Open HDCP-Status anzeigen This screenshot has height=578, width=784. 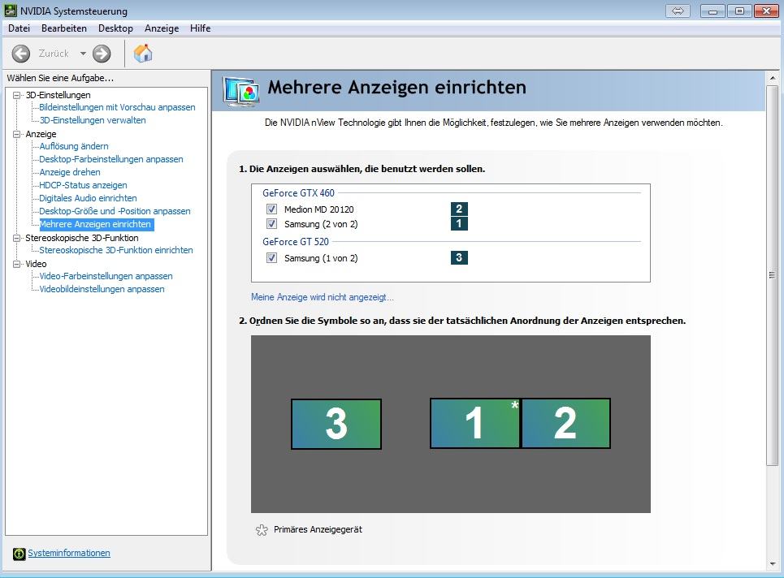click(x=83, y=185)
